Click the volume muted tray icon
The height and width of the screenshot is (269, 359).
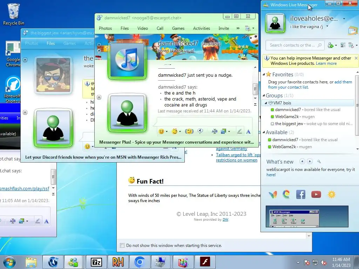[x=324, y=263]
